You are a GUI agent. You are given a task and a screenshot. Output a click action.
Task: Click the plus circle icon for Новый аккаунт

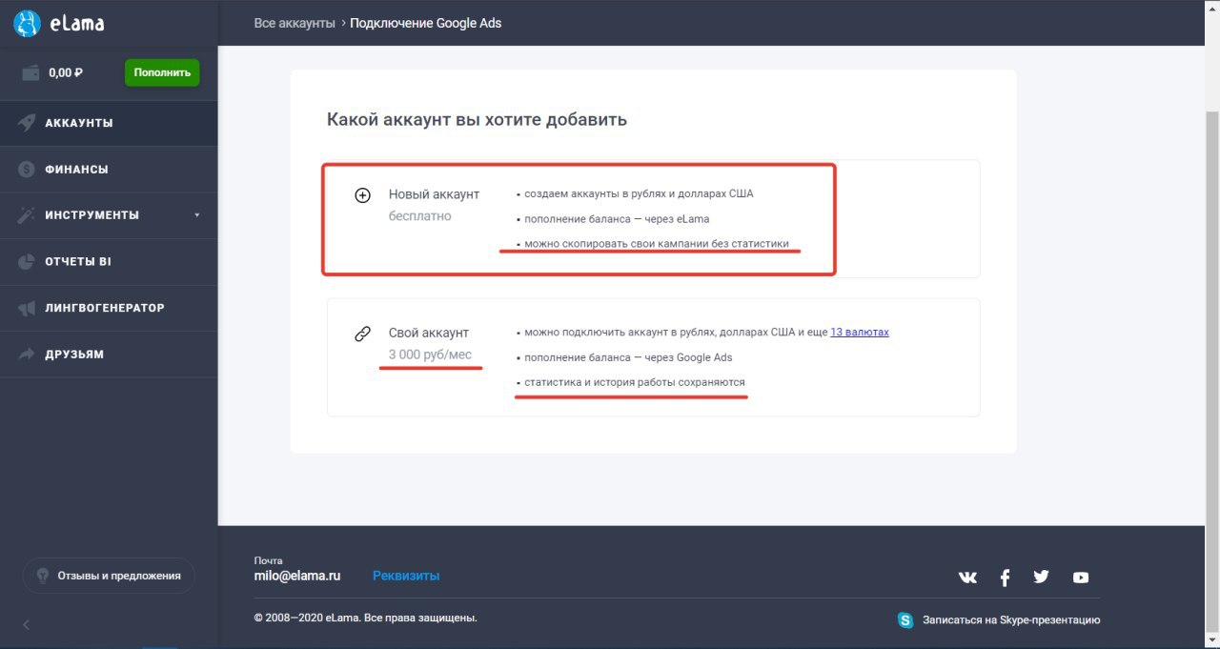click(362, 195)
